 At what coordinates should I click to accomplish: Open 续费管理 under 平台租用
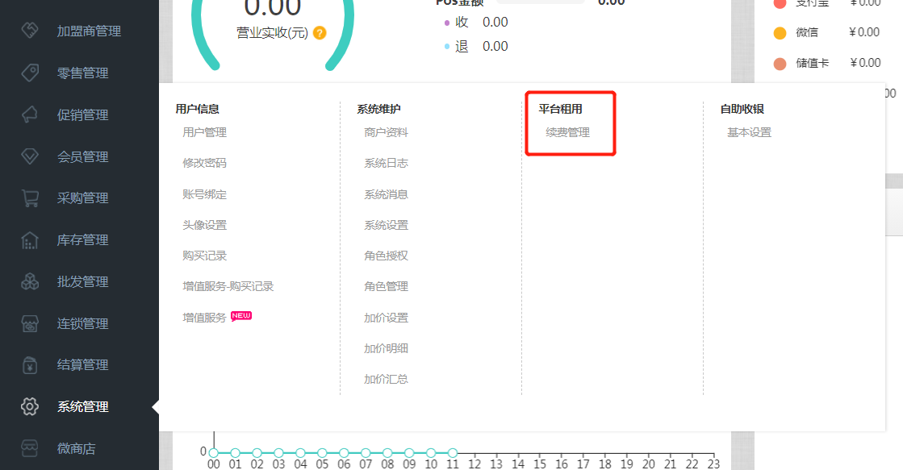point(567,131)
